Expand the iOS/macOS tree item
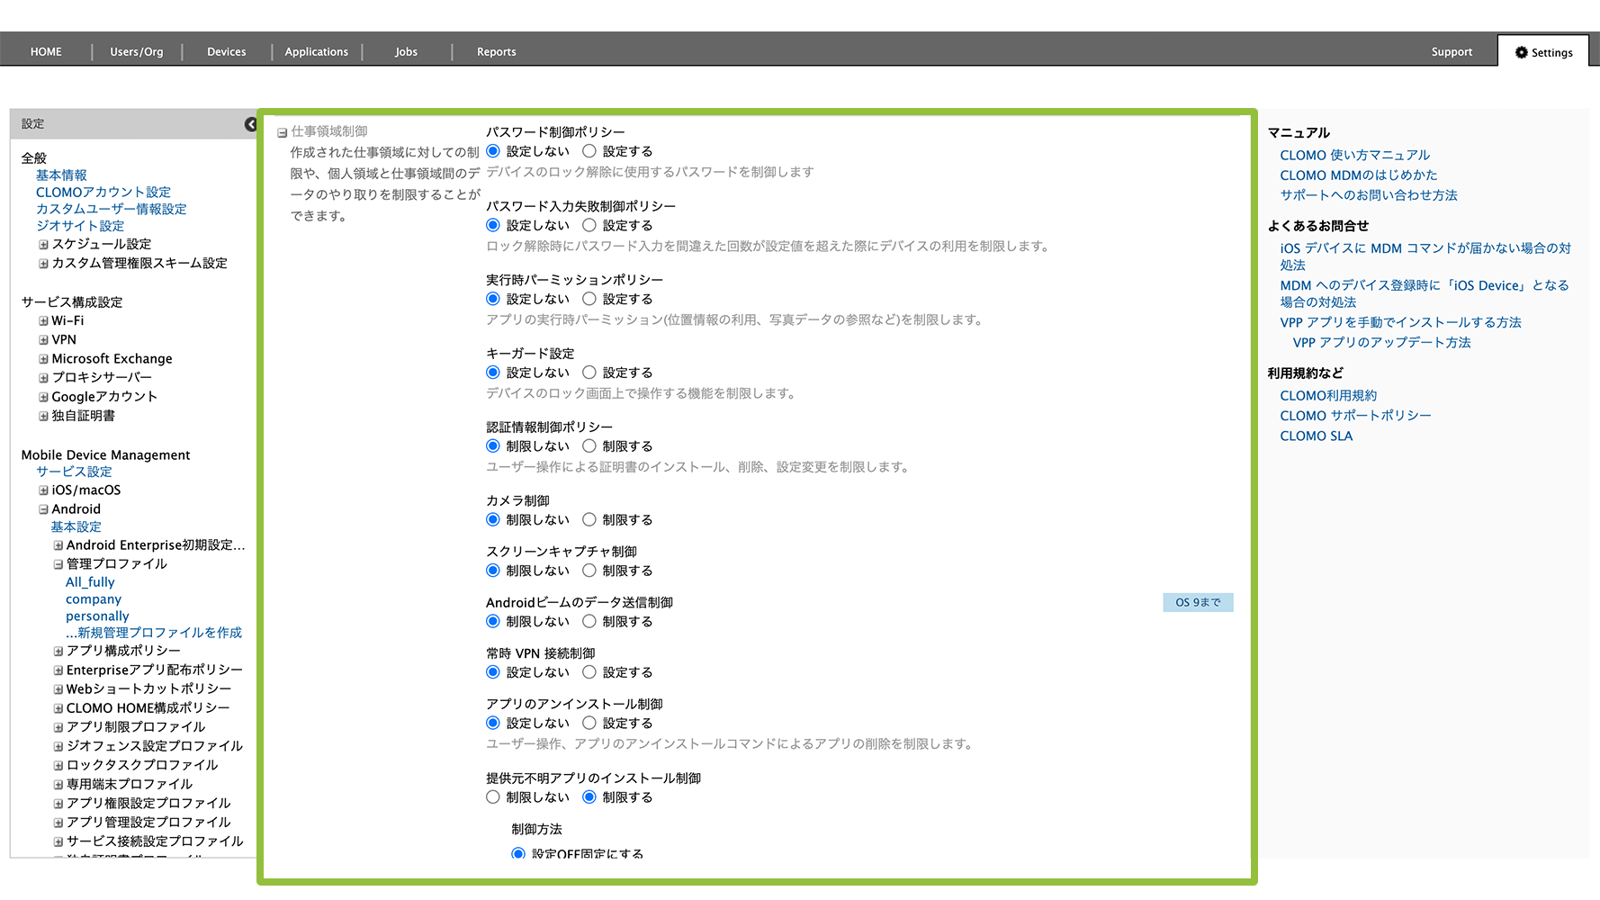Screen dimensions: 1600x900 tap(43, 490)
